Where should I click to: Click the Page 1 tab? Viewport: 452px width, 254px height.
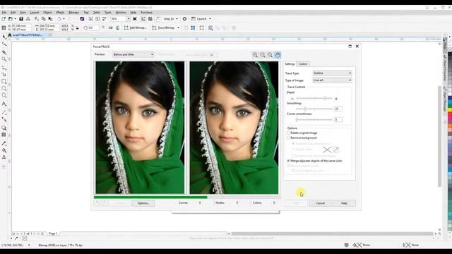[53, 234]
